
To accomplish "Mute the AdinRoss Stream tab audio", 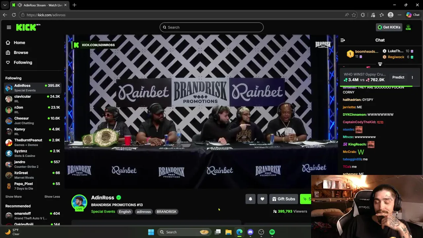I will pyautogui.click(x=20, y=5).
